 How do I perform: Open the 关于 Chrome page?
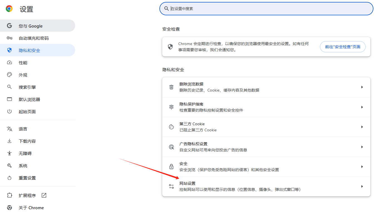pyautogui.click(x=31, y=208)
